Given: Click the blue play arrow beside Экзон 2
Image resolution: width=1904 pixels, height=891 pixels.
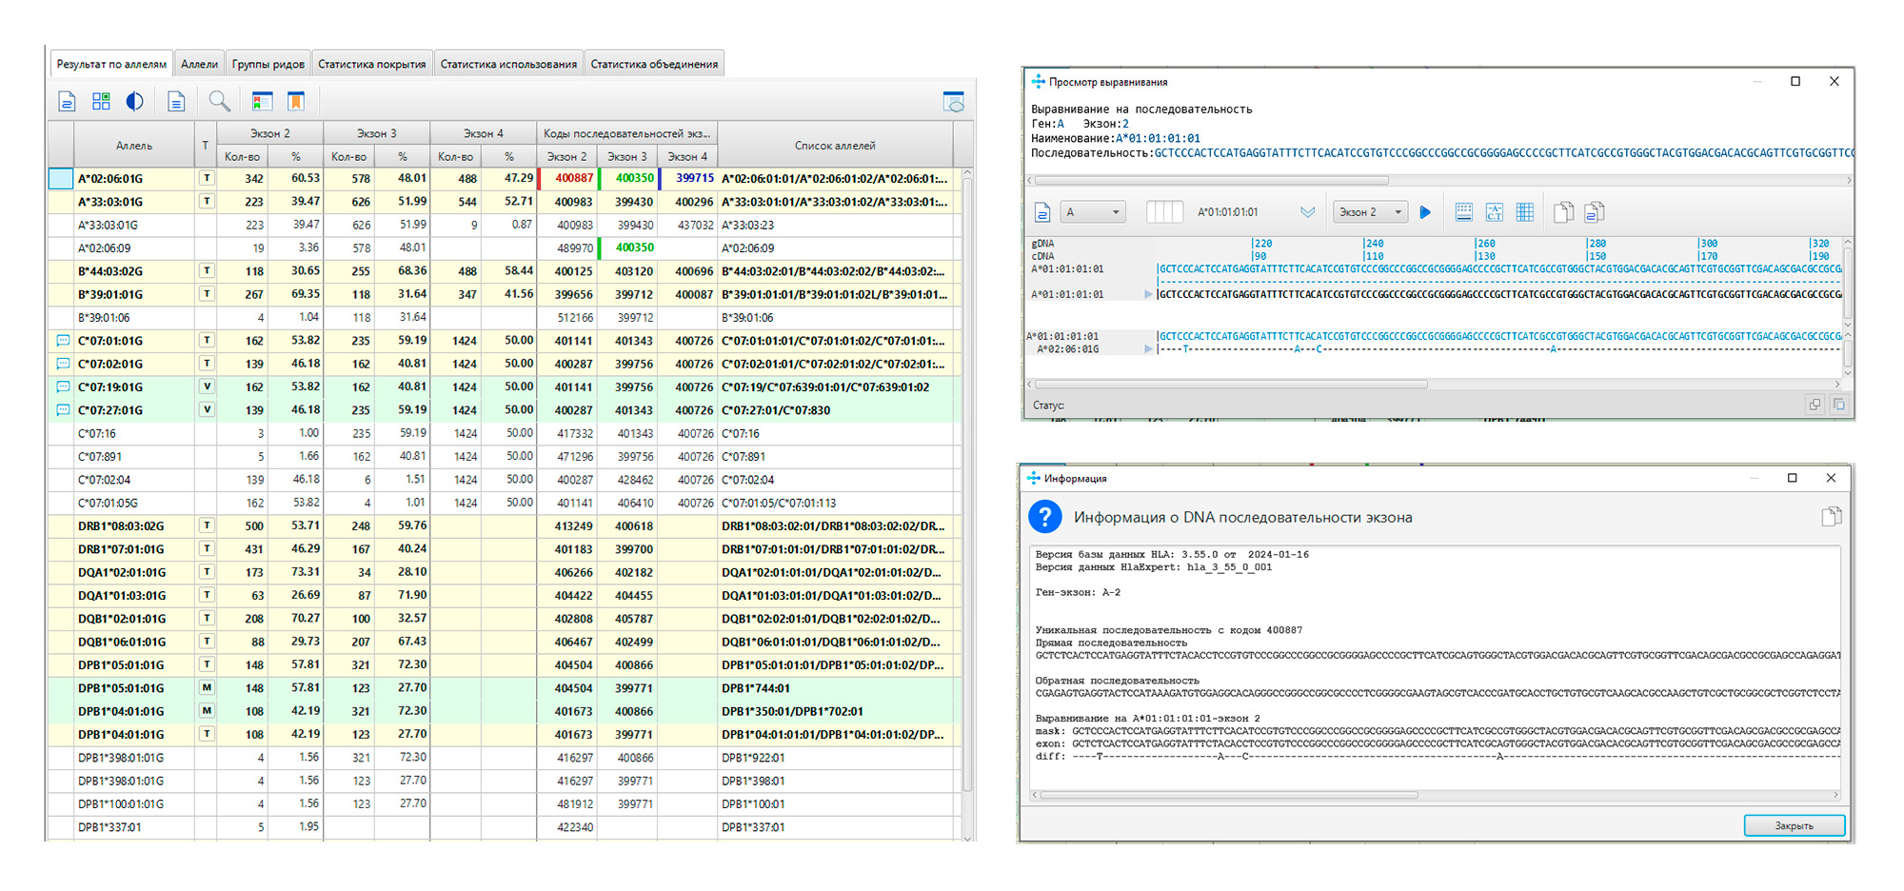Looking at the screenshot, I should tap(1425, 212).
